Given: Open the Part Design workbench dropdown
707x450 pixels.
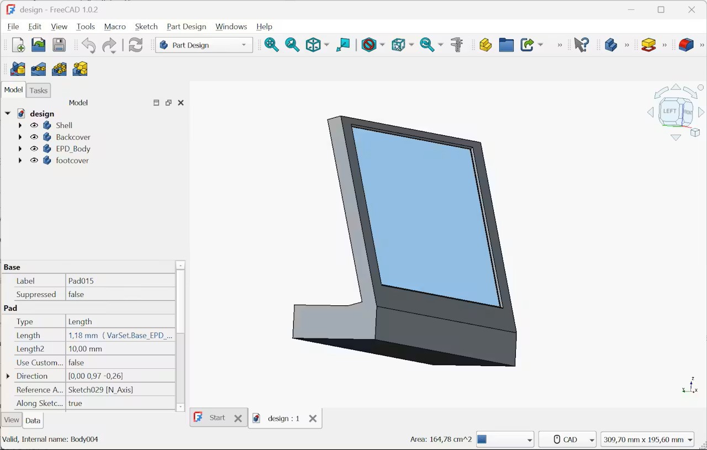Looking at the screenshot, I should tap(204, 45).
